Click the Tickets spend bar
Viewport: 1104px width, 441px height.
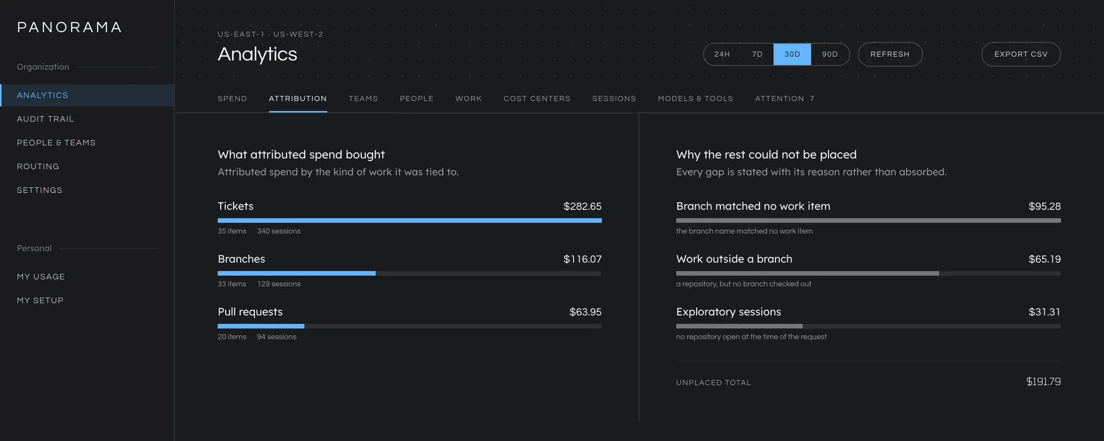tap(410, 220)
